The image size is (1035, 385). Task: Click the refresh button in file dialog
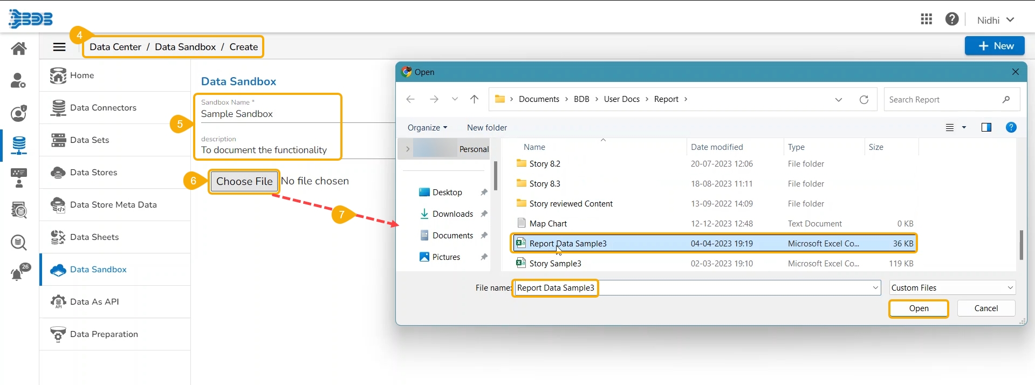click(864, 100)
